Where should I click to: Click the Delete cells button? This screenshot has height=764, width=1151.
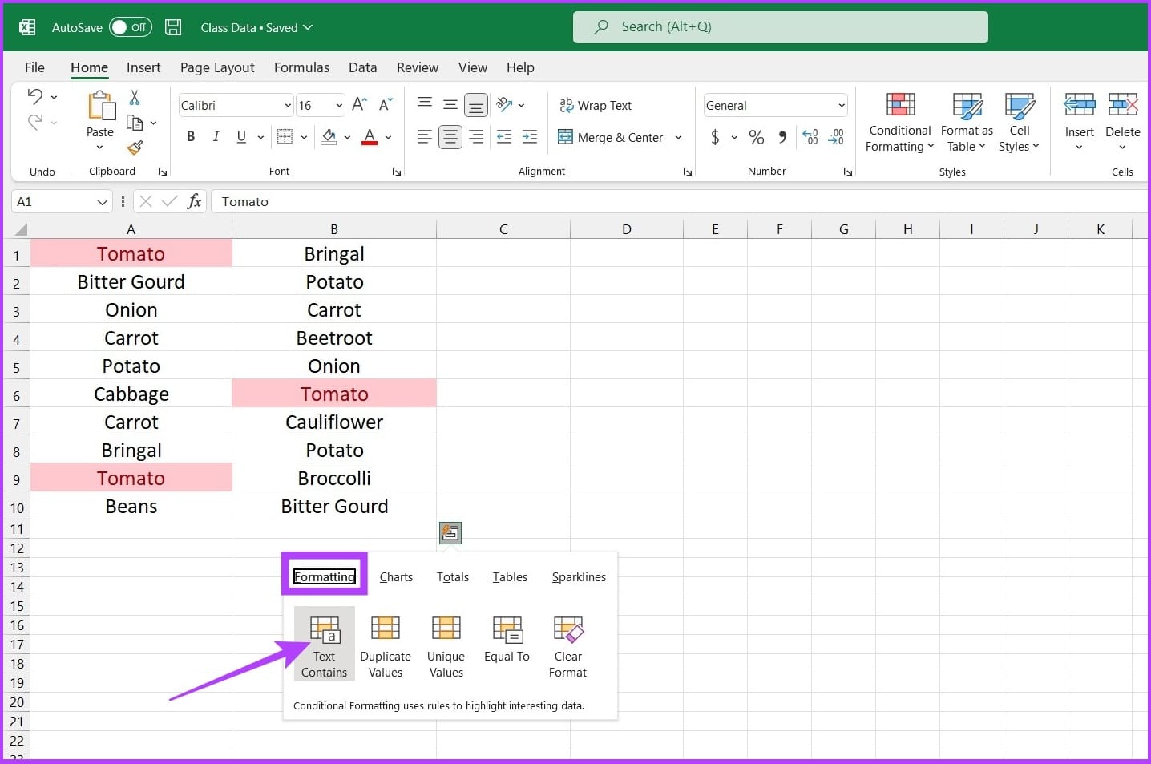[x=1122, y=121]
